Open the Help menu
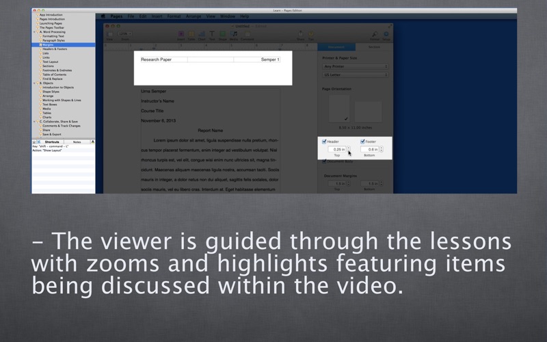Screen dimensions: 547x342 pyautogui.click(x=245, y=16)
